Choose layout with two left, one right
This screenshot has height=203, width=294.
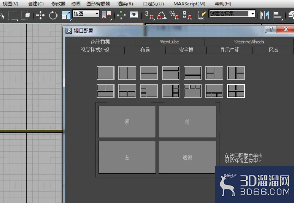214,73
